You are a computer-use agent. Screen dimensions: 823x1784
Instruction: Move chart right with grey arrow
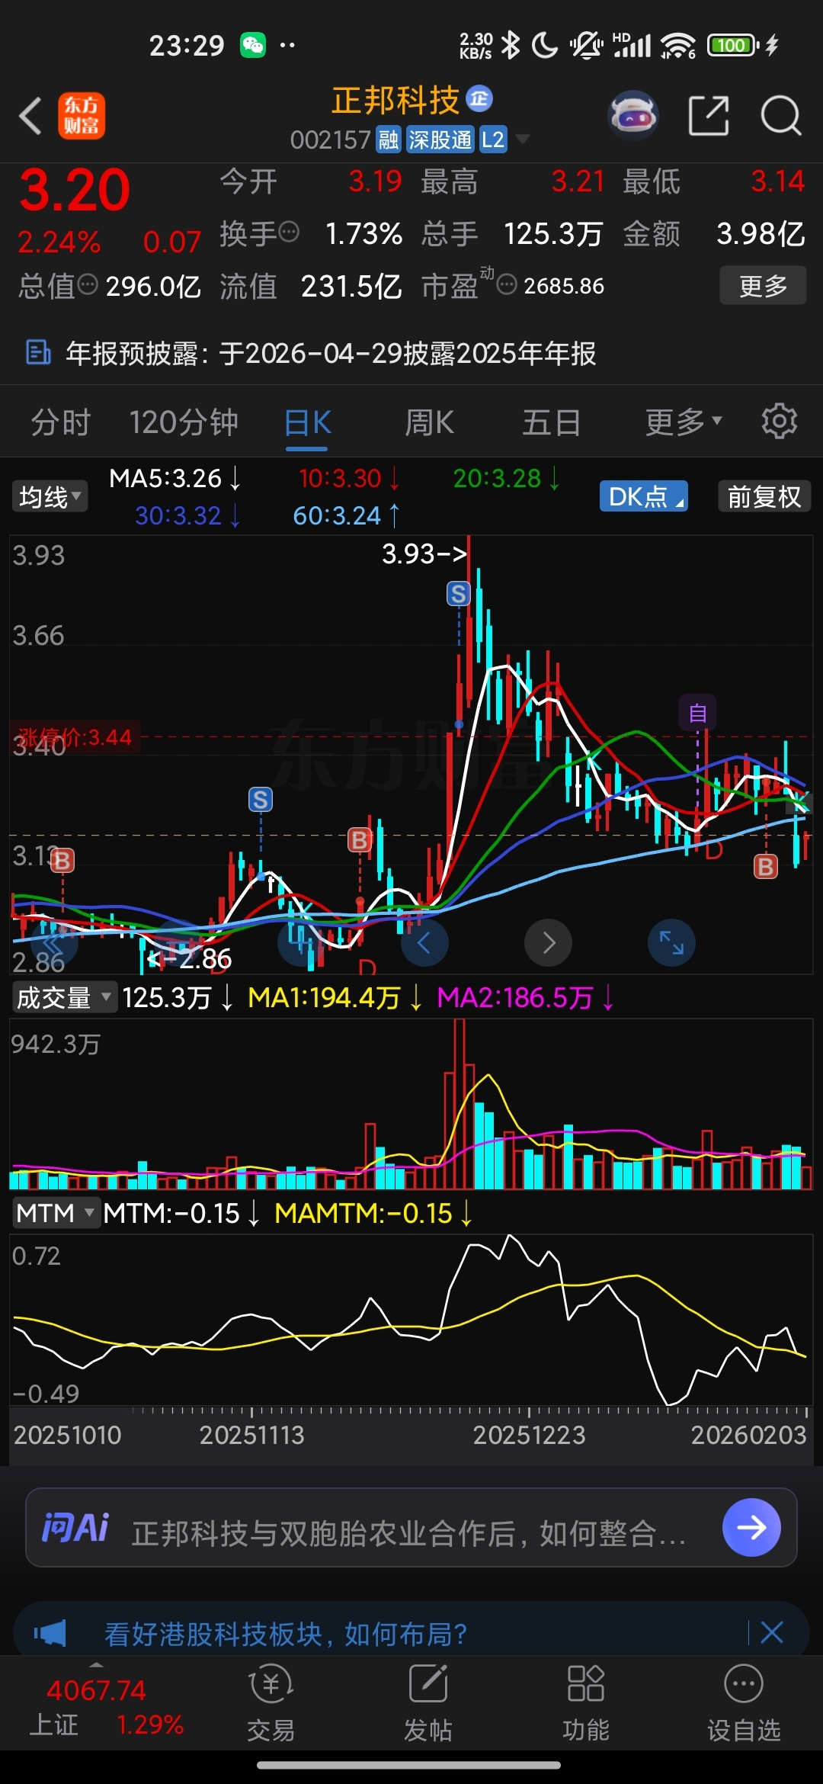(x=548, y=943)
